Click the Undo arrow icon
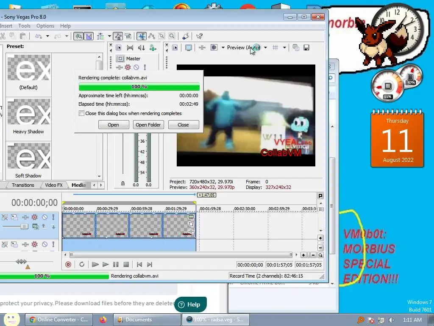This screenshot has width=434, height=326. [39, 36]
